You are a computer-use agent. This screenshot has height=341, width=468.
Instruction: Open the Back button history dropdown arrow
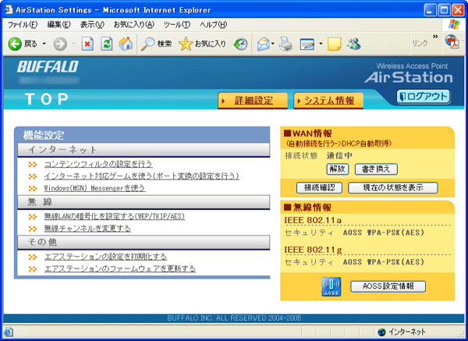click(44, 44)
